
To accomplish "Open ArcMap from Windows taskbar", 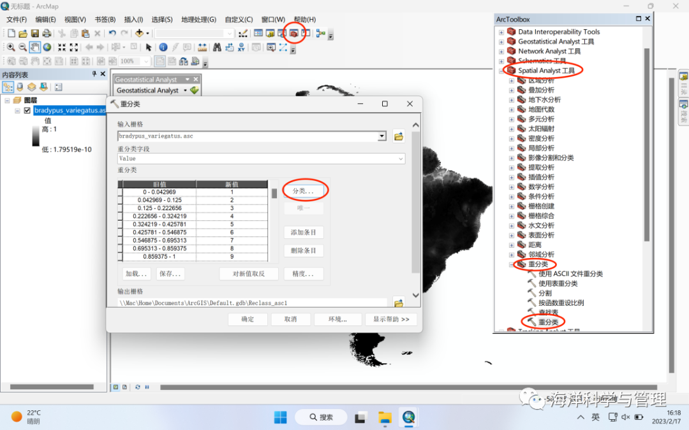I will click(x=409, y=417).
